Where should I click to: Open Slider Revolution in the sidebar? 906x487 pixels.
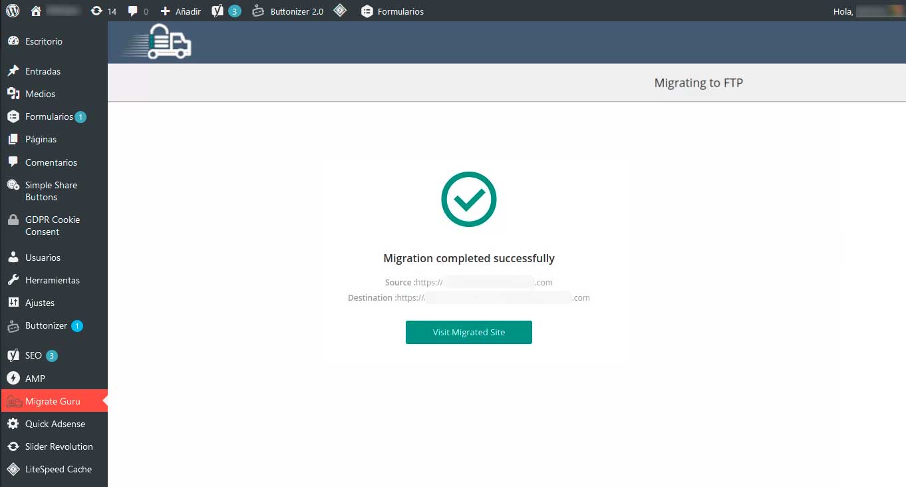59,446
